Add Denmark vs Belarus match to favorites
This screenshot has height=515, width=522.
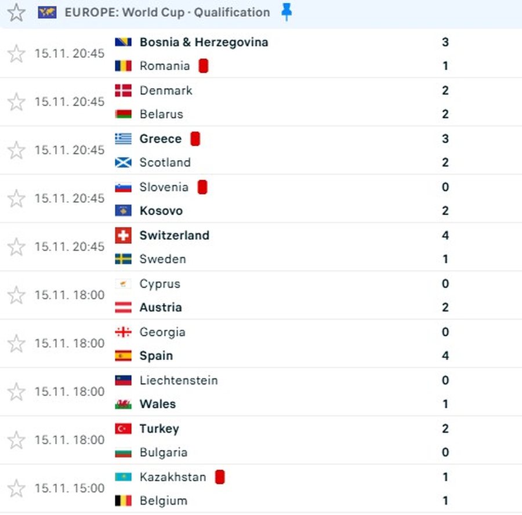tap(16, 102)
